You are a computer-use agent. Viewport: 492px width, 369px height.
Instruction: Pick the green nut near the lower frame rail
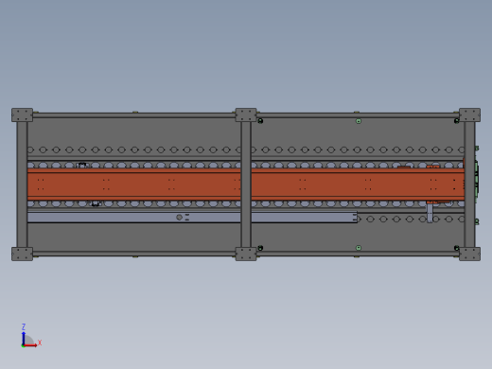[359, 248]
